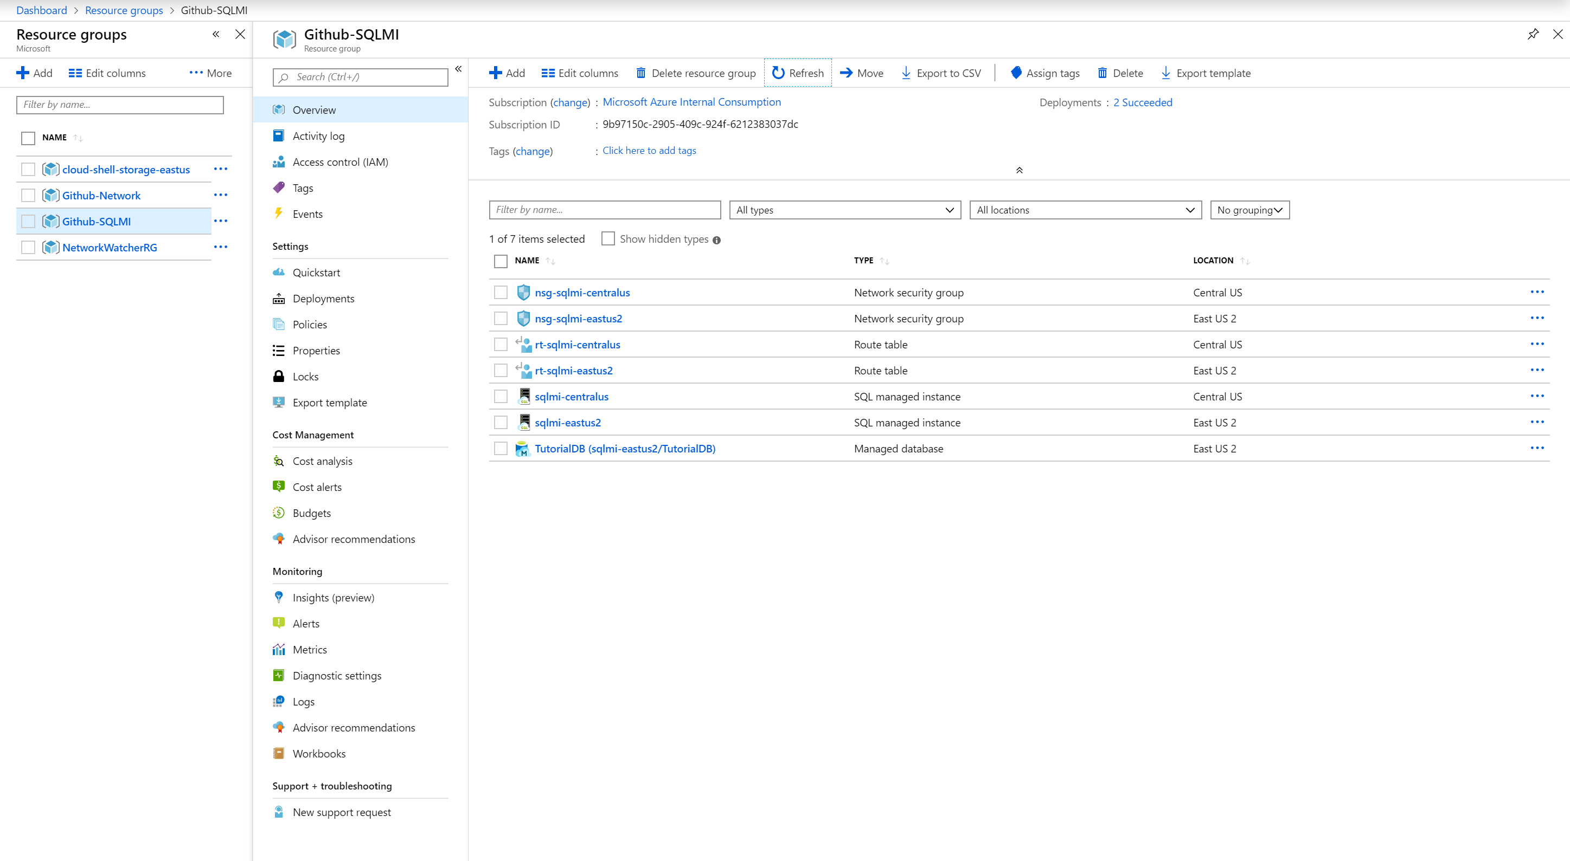Image resolution: width=1570 pixels, height=861 pixels.
Task: Click the Refresh toolbar button
Action: pyautogui.click(x=797, y=73)
